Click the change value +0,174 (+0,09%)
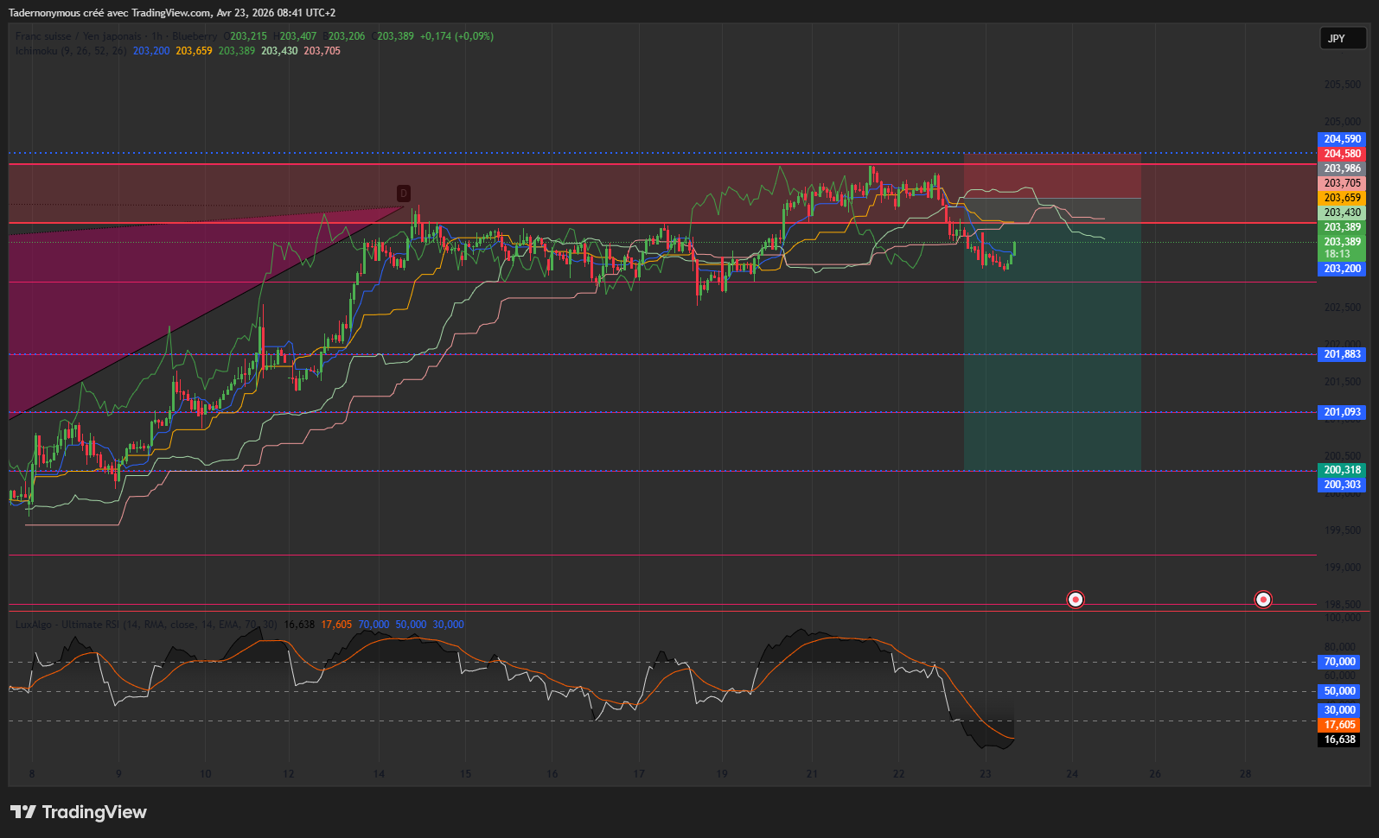The height and width of the screenshot is (838, 1379). pyautogui.click(x=456, y=36)
